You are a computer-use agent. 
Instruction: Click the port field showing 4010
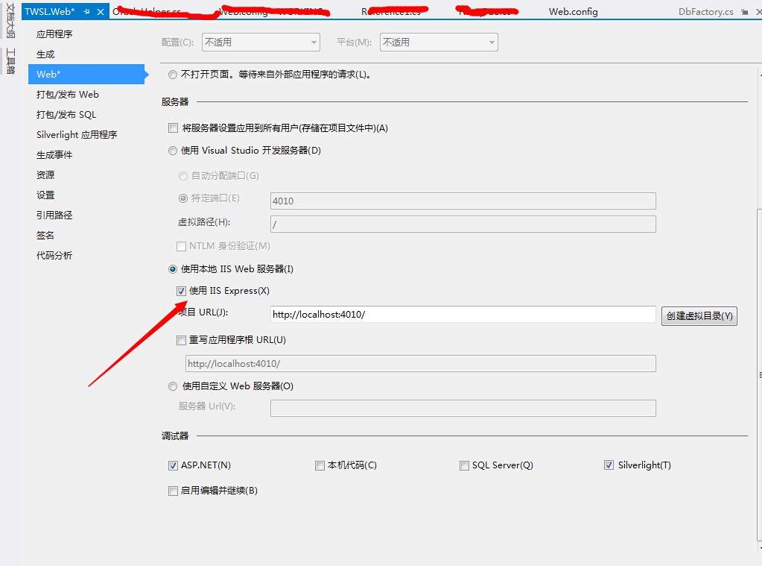point(463,201)
